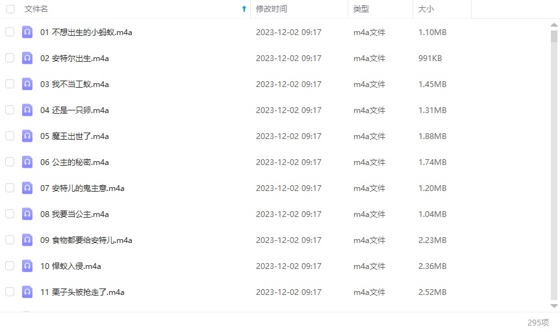Sort files by 修改时间 column header
The image size is (560, 332).
coord(272,9)
